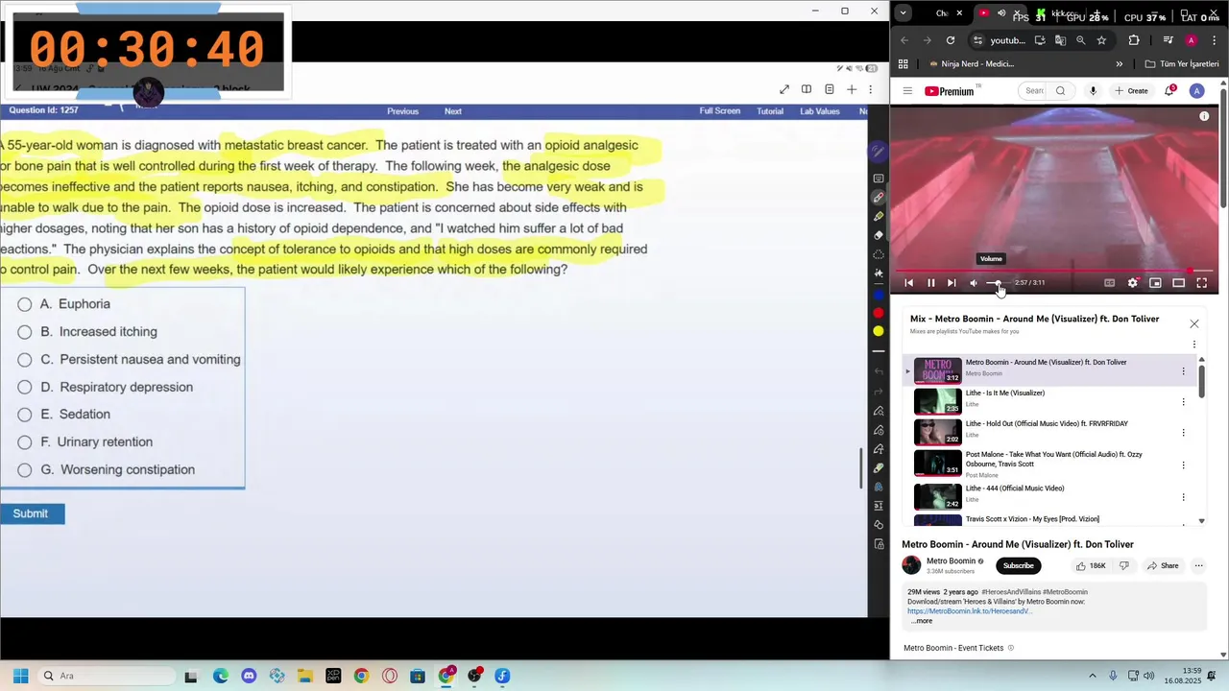
Task: Switch to the YouTube browser tab
Action: [1000, 13]
